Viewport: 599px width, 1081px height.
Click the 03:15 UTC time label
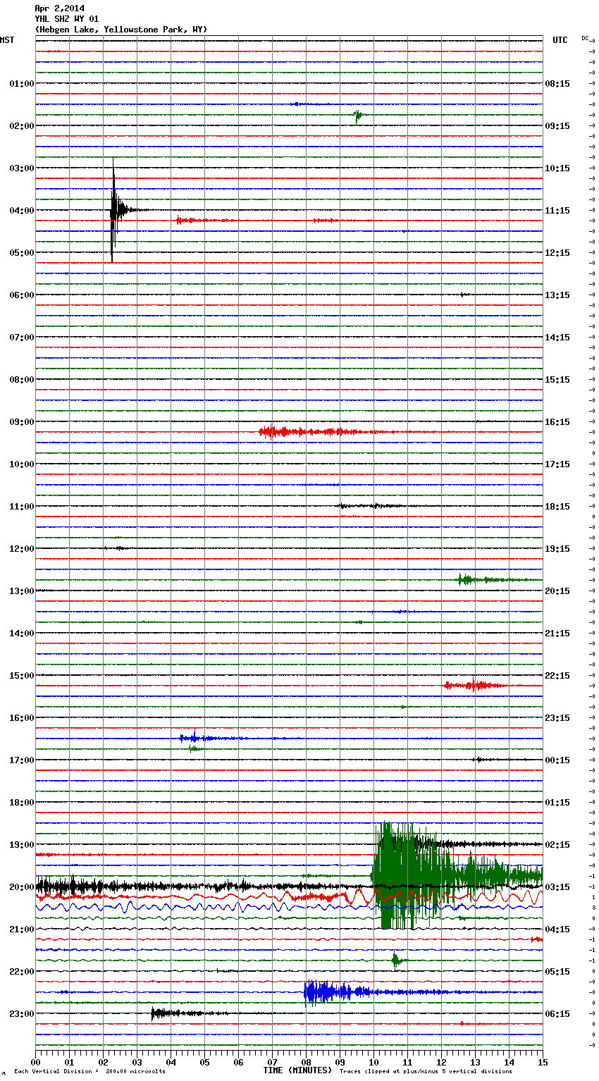coord(557,887)
